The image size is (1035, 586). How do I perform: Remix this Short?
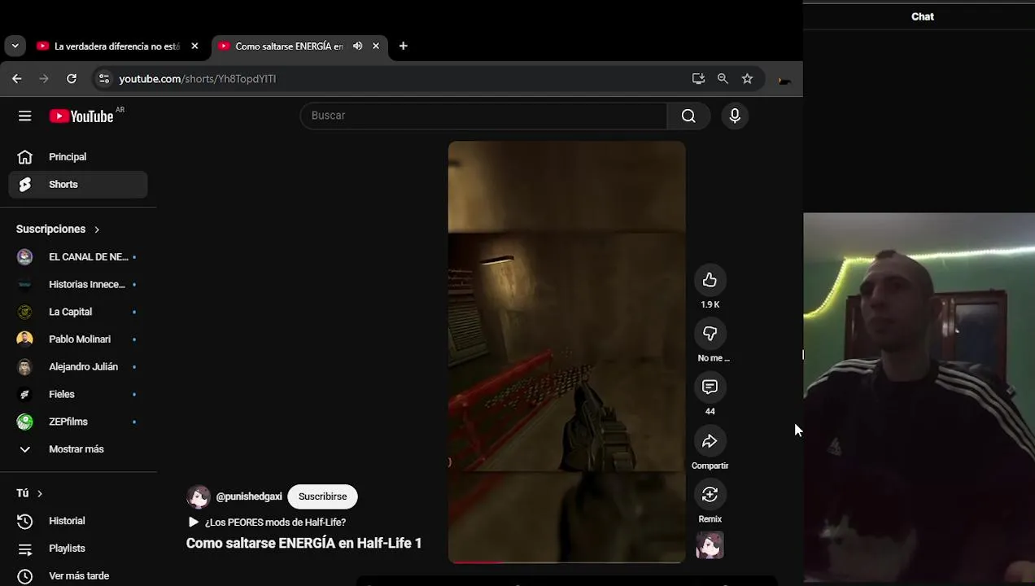click(710, 494)
